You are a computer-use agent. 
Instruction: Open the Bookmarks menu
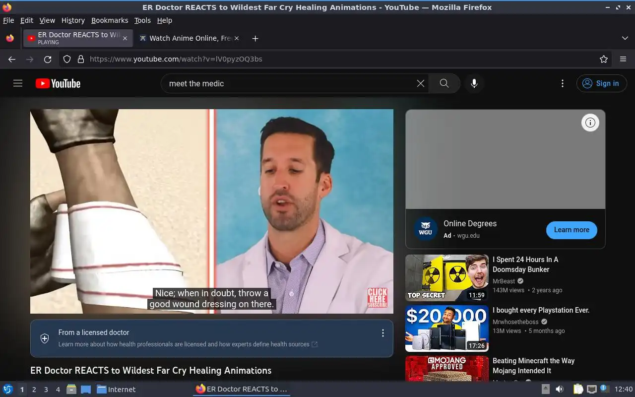pyautogui.click(x=110, y=20)
